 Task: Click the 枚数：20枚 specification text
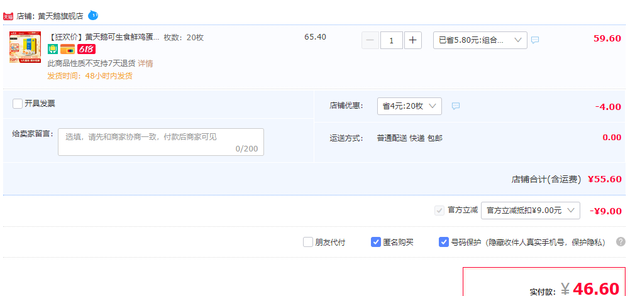(184, 38)
